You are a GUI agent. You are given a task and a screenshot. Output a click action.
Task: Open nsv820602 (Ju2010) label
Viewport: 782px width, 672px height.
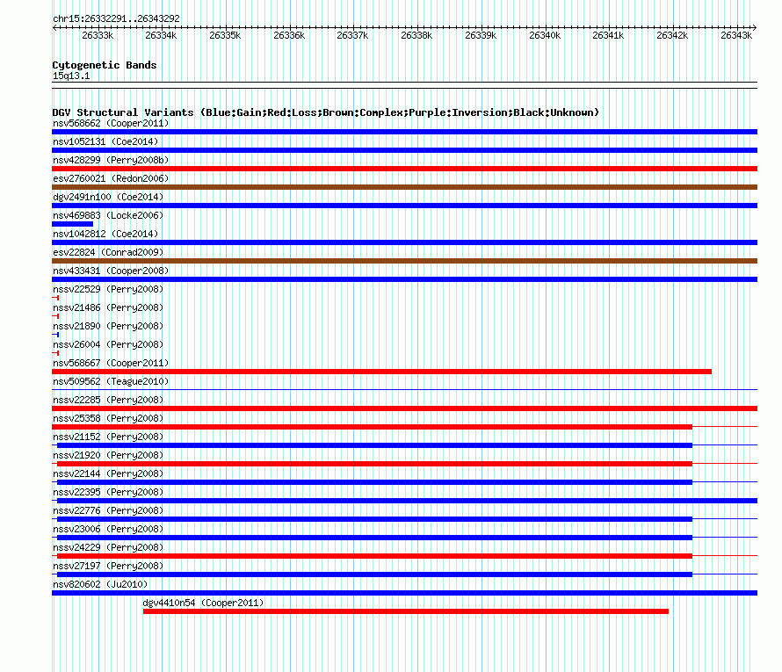click(x=100, y=584)
